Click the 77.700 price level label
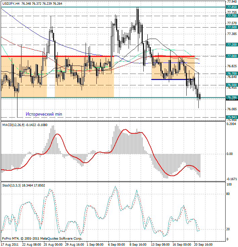This screenshot has width=238, height=247. tap(232, 16)
